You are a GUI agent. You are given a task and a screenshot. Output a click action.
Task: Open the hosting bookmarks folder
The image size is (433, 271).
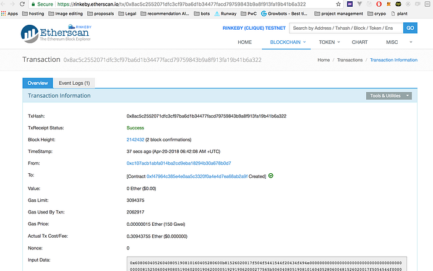33,14
